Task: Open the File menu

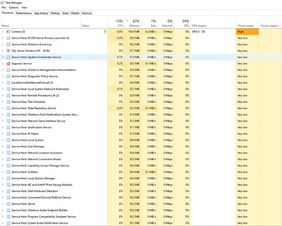Action: (4, 8)
